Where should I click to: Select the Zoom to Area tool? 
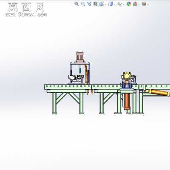coord(83,4)
